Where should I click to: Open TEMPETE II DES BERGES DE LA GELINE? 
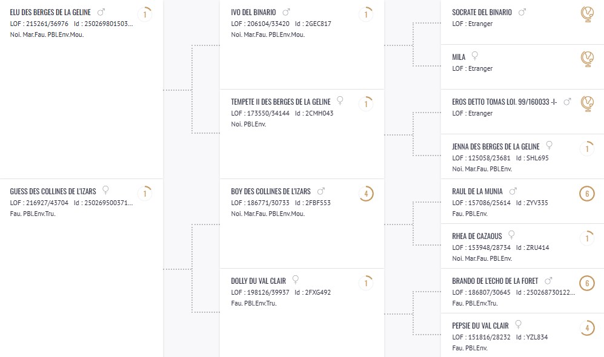tap(281, 102)
